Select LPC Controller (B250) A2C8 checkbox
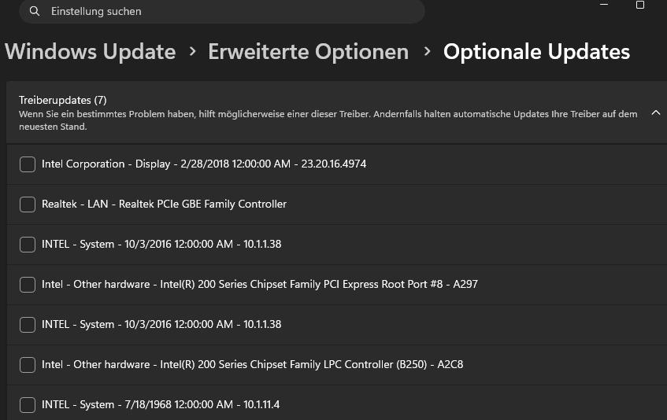Viewport: 667px width, 420px height. [x=28, y=365]
